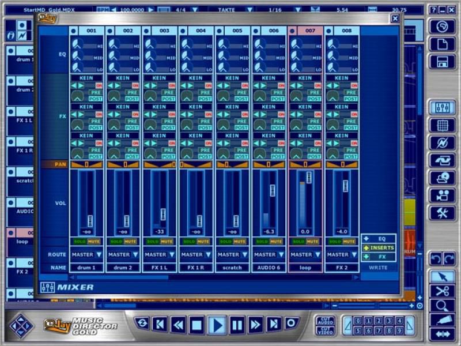Open the mixer view from right sidebar

coord(442,107)
